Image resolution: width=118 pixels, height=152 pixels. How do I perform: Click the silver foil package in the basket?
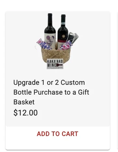(72, 38)
